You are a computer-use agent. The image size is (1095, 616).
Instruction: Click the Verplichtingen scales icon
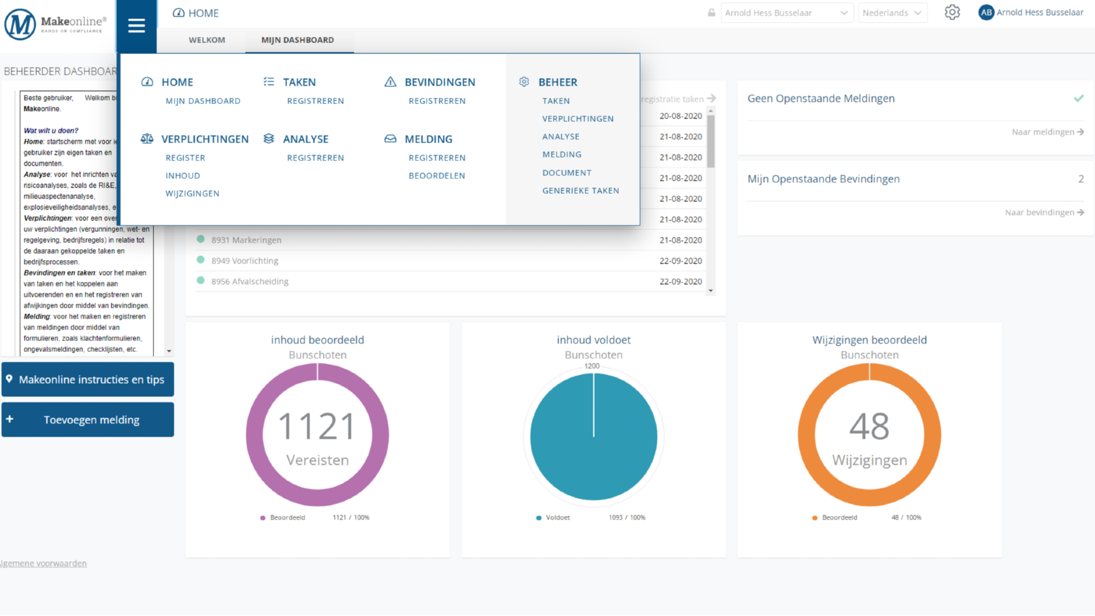147,139
